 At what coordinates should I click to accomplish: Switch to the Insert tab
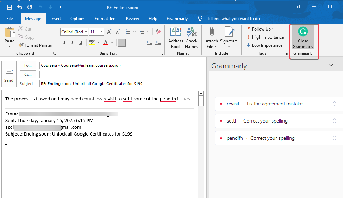point(56,19)
